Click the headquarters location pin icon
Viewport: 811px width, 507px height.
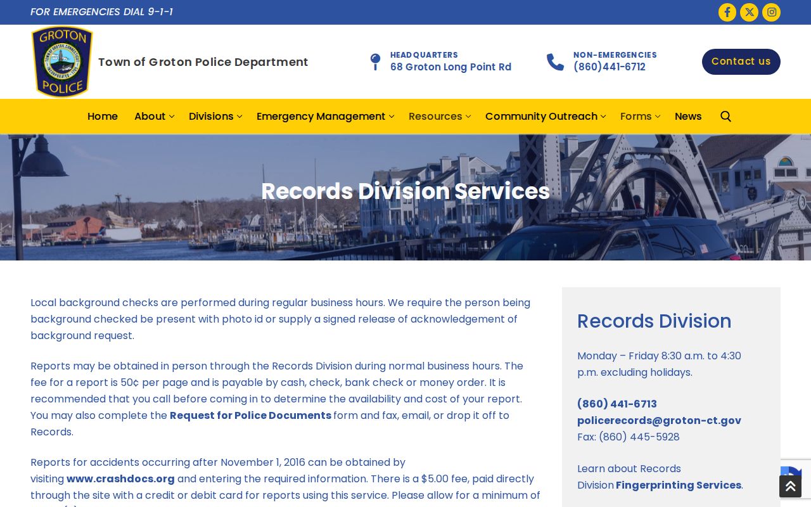click(x=376, y=61)
